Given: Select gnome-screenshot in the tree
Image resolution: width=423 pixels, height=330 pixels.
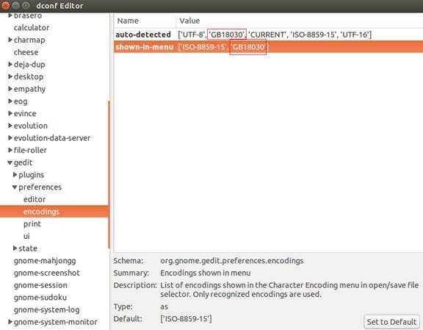Looking at the screenshot, I should click(47, 273).
